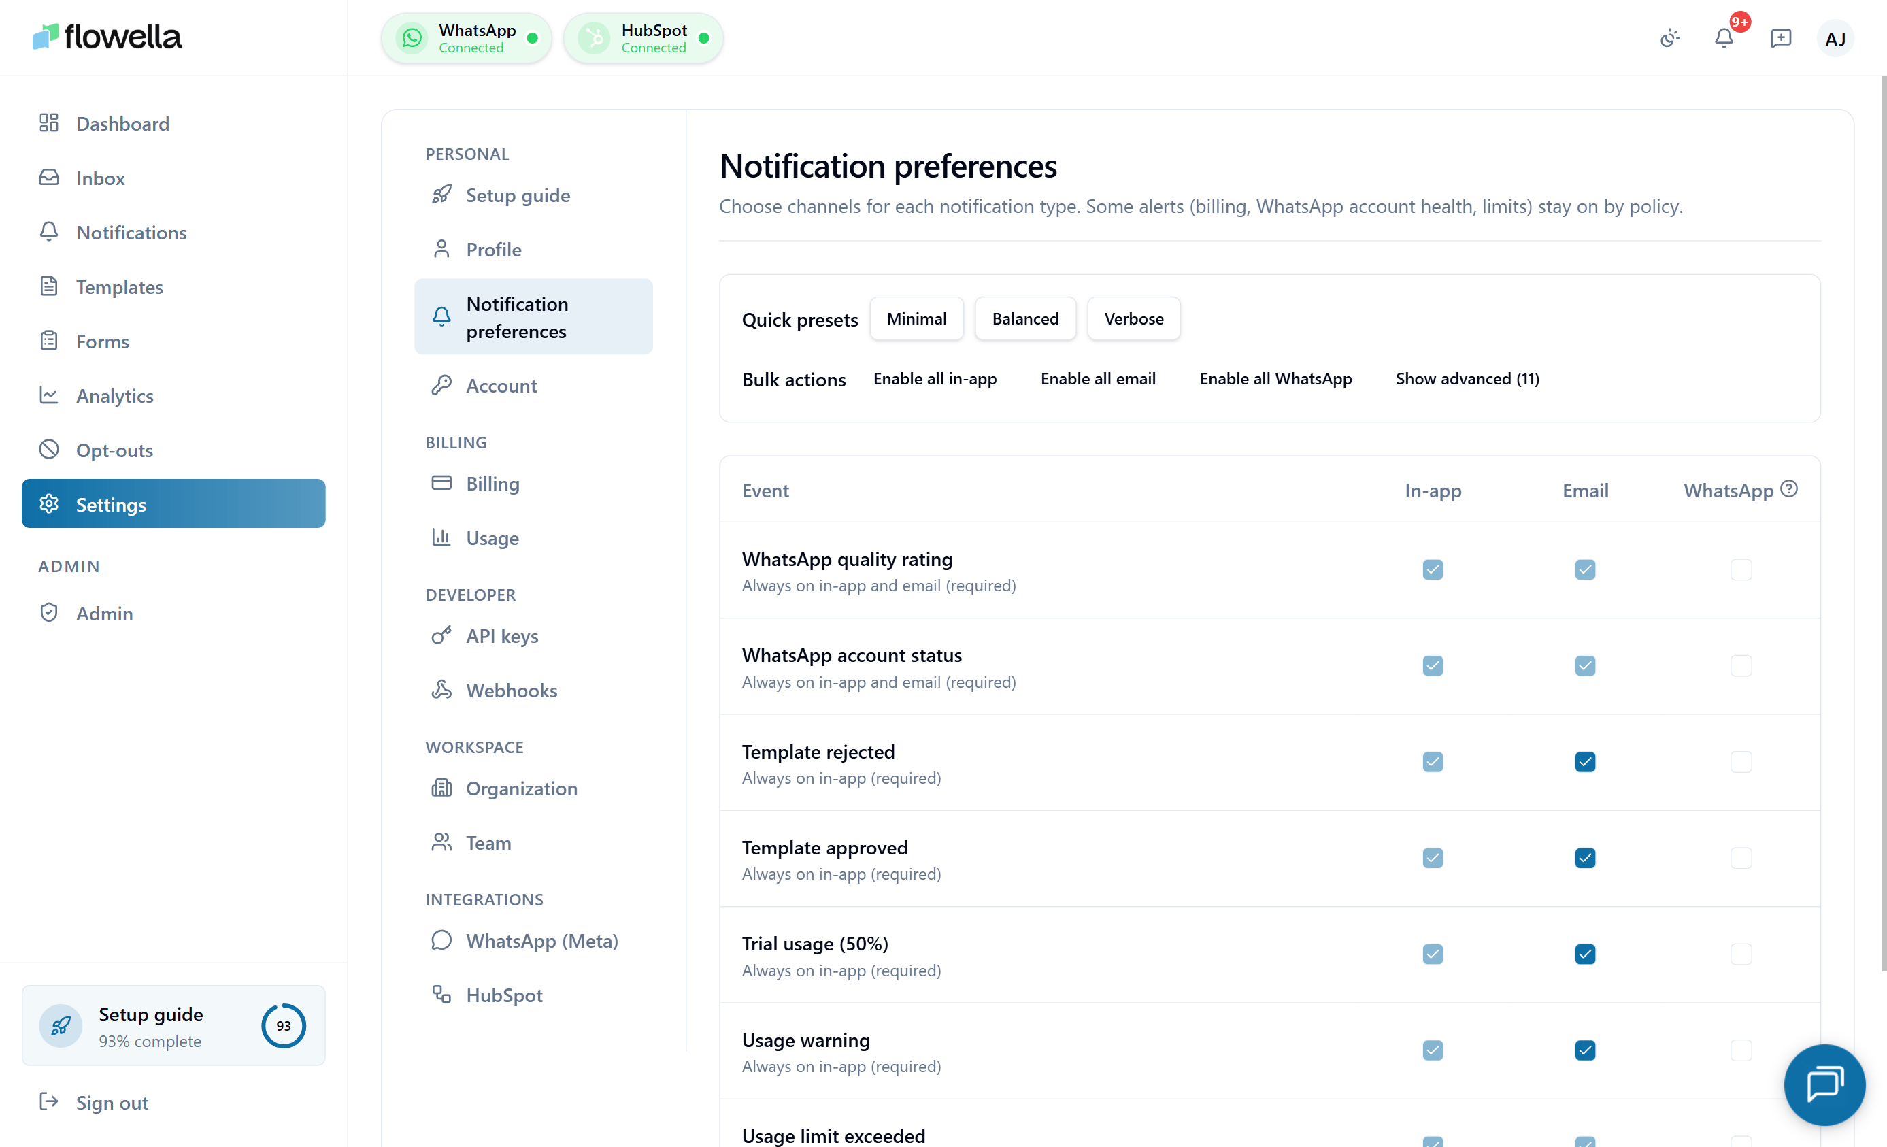Screen dimensions: 1887x1147
Task: Toggle dark mode with the moon icon
Action: pyautogui.click(x=1669, y=38)
